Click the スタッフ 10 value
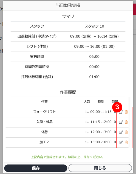The image size is (136, 174). tap(94, 26)
